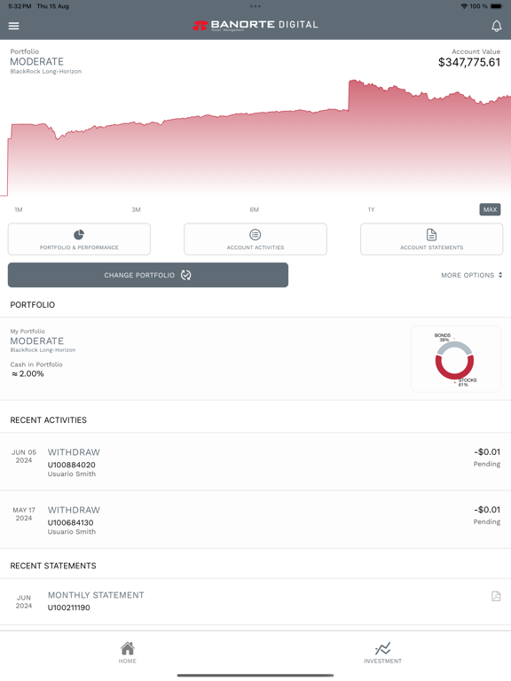Open June 2024 statement PDF icon

[x=496, y=596]
